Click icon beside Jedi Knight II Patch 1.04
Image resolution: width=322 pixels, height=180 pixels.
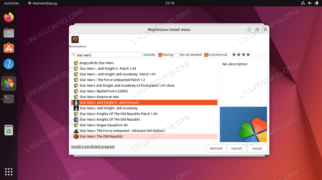[76, 69]
